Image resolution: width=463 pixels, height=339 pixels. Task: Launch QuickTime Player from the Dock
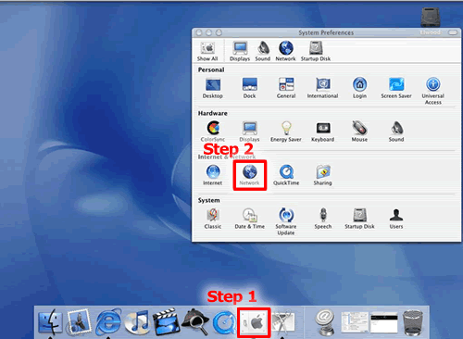(224, 323)
